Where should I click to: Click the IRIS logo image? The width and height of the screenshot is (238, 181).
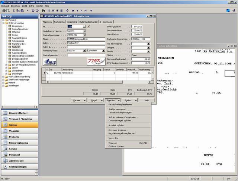pyautogui.click(x=50, y=61)
